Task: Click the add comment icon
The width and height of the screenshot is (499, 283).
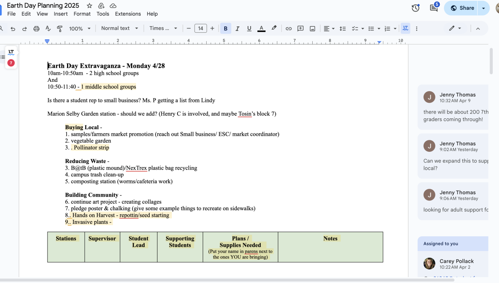Action: [301, 28]
